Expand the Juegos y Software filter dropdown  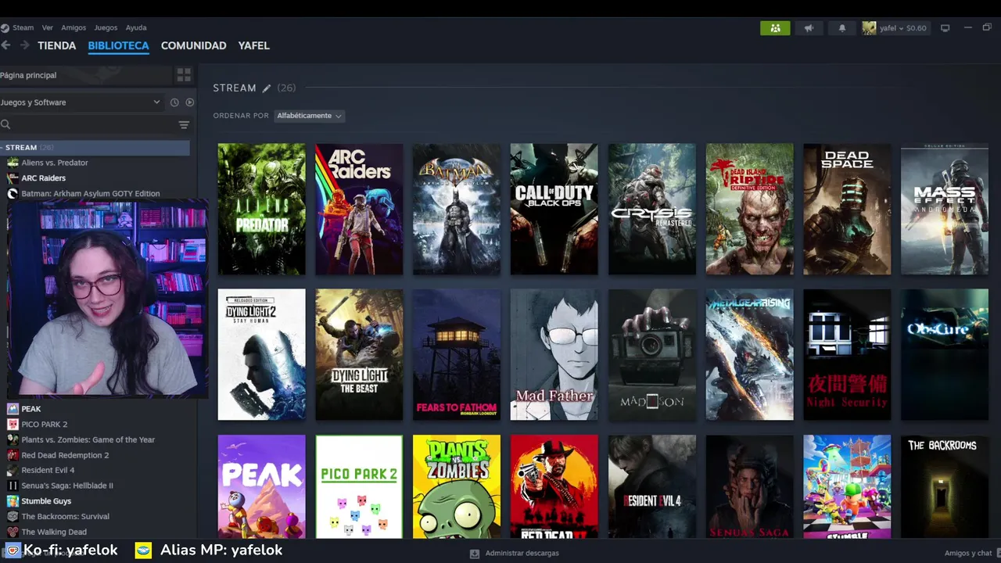[81, 102]
